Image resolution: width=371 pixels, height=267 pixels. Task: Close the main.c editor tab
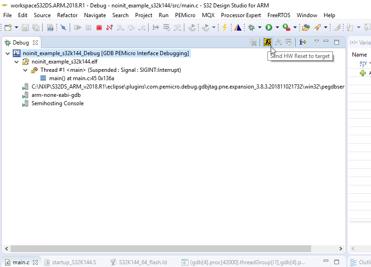[35, 262]
